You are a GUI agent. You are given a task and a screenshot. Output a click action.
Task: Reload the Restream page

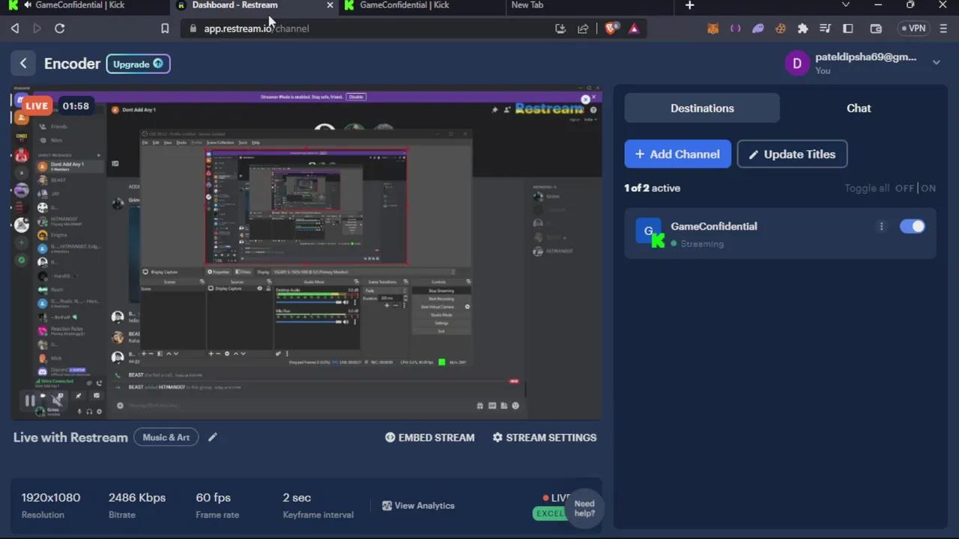[x=60, y=28]
